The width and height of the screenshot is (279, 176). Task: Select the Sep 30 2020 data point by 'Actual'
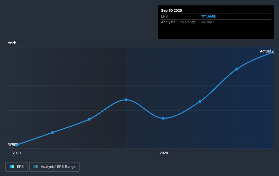tap(273, 52)
